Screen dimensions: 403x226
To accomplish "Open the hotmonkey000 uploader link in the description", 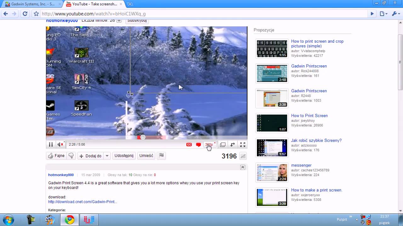I will click(61, 175).
